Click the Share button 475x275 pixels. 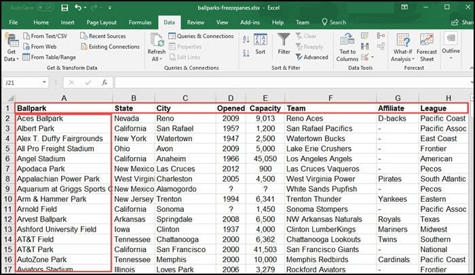pos(463,22)
